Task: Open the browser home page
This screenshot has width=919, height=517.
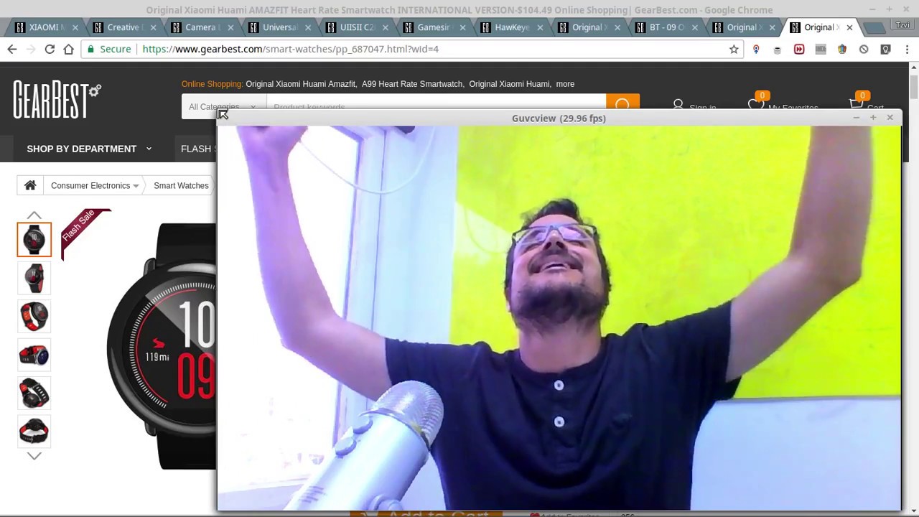Action: pyautogui.click(x=69, y=49)
